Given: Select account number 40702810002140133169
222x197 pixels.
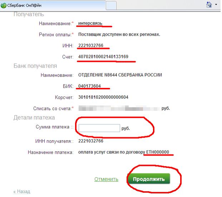Looking at the screenshot, I should point(103,56).
